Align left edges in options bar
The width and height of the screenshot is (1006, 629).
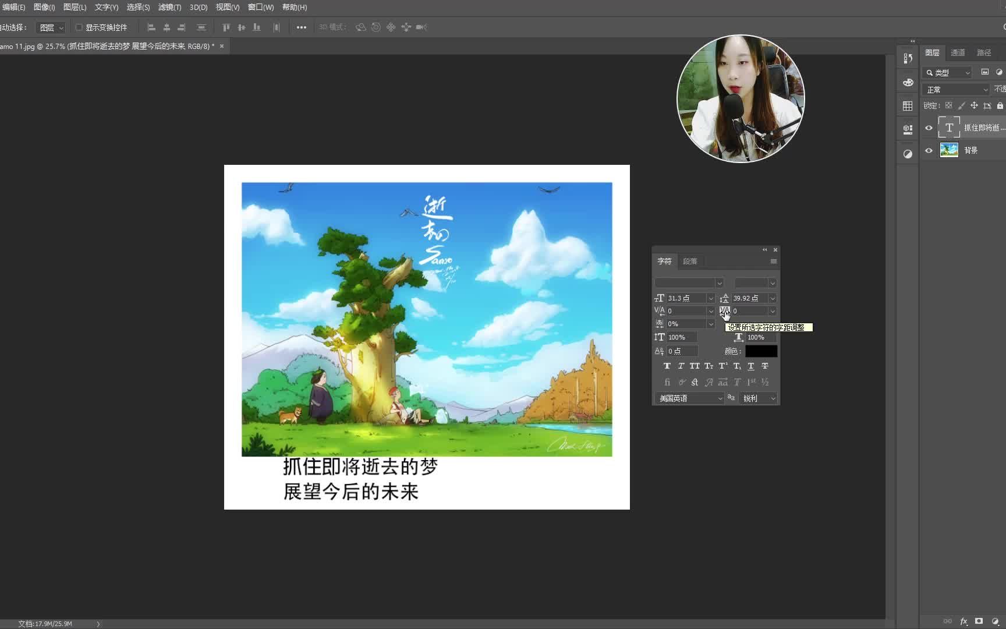tap(151, 27)
